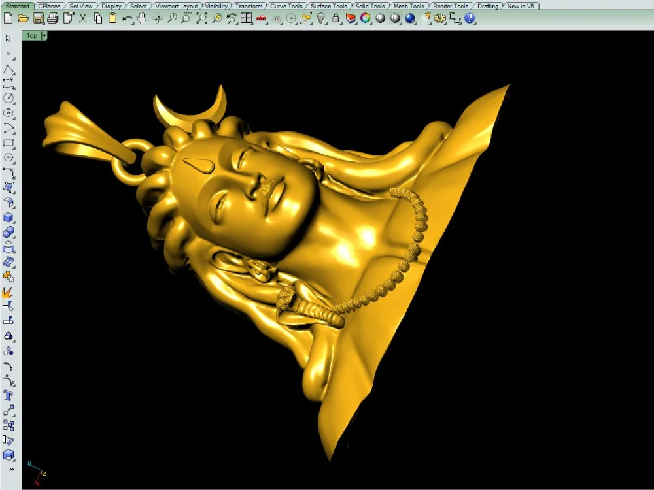Open the Display toolbar tab
This screenshot has width=654, height=490.
[x=111, y=7]
